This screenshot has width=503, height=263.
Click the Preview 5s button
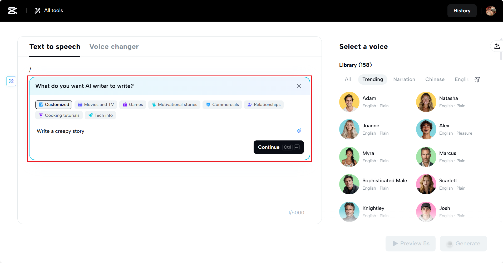coord(411,244)
